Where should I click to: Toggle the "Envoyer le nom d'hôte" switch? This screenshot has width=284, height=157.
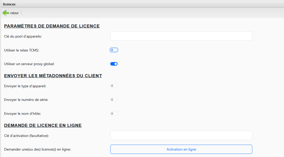click(x=114, y=114)
